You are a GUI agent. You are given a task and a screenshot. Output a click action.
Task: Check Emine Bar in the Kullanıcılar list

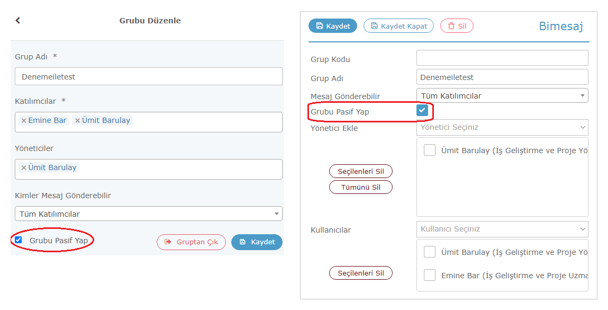(430, 275)
